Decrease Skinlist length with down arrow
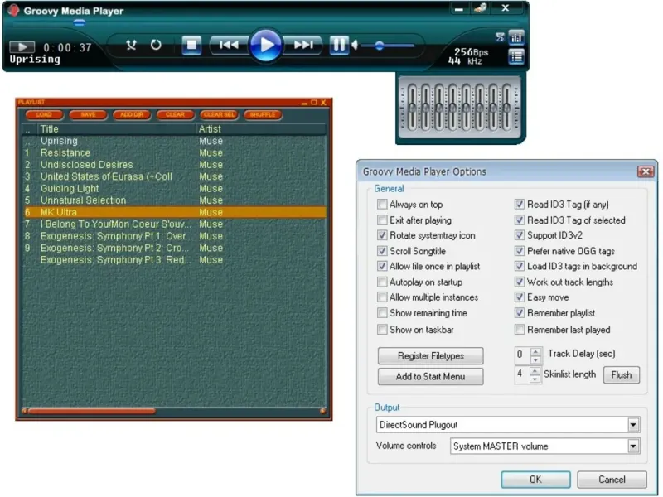663x497 pixels. [535, 379]
